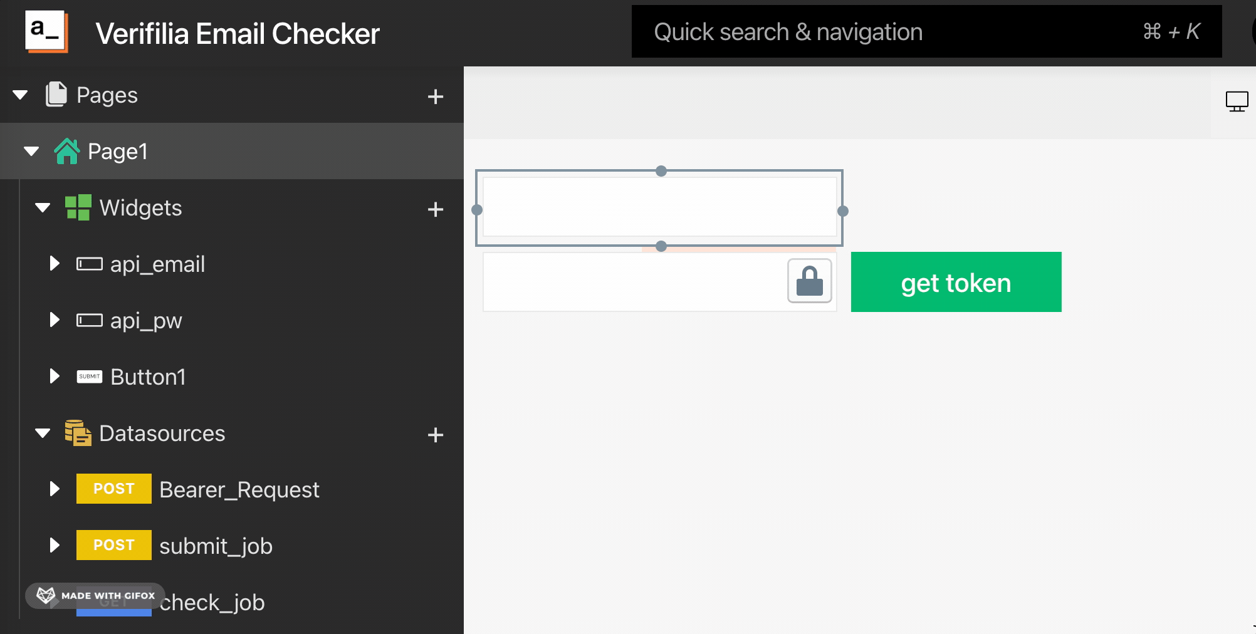Collapse the Datasources section arrow
The height and width of the screenshot is (634, 1256).
[x=43, y=434]
